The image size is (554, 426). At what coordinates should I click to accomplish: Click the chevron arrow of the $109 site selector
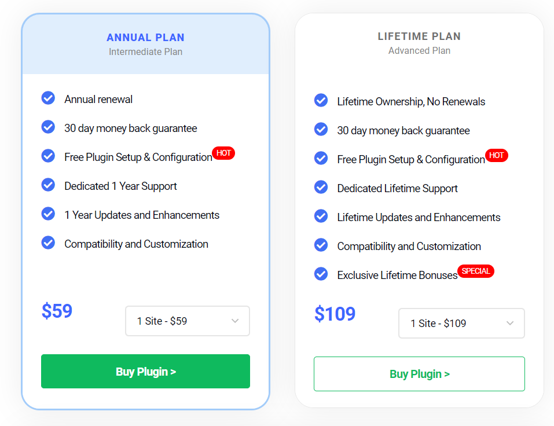coord(510,323)
